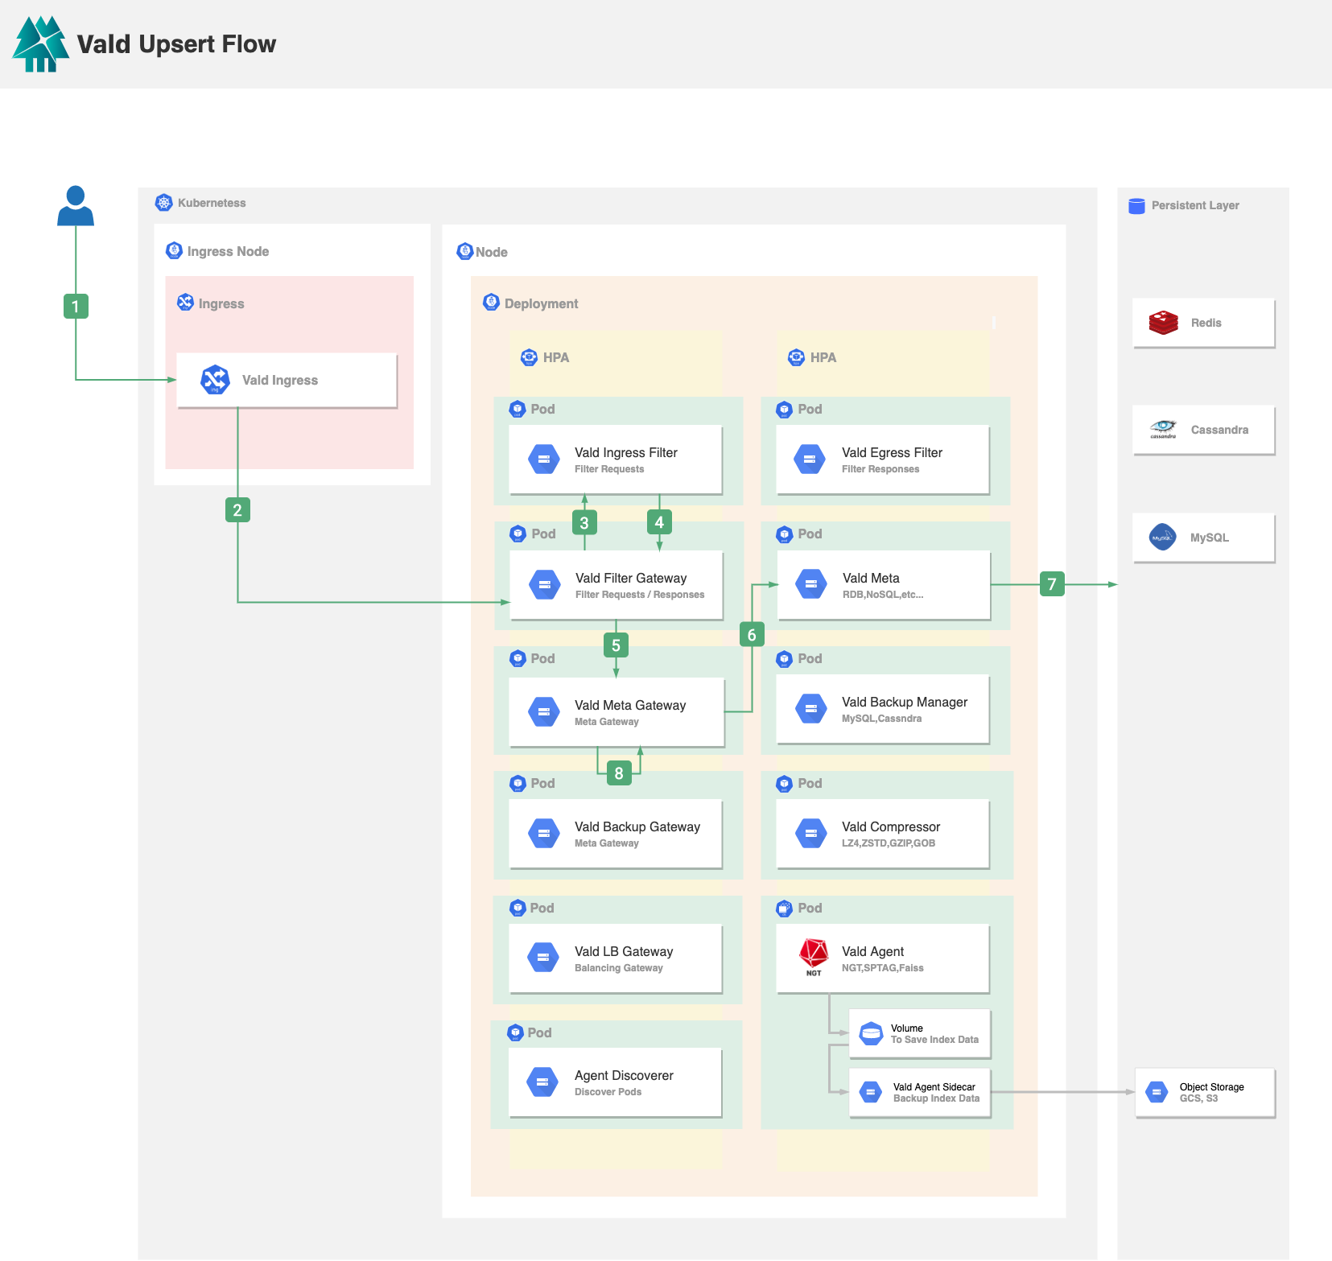Click the Vald Filter Gateway hexagon icon
1332x1261 pixels.
[x=545, y=585]
